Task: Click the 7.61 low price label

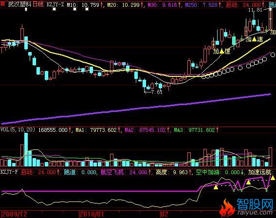Action: tap(157, 92)
